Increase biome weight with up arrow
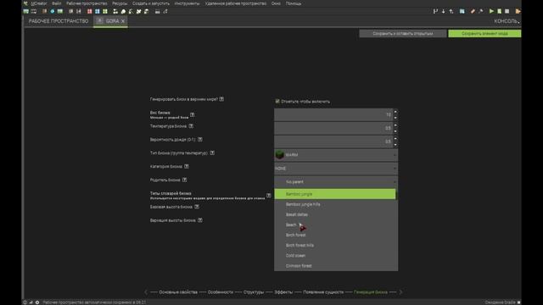This screenshot has width=543, height=305. tap(395, 112)
